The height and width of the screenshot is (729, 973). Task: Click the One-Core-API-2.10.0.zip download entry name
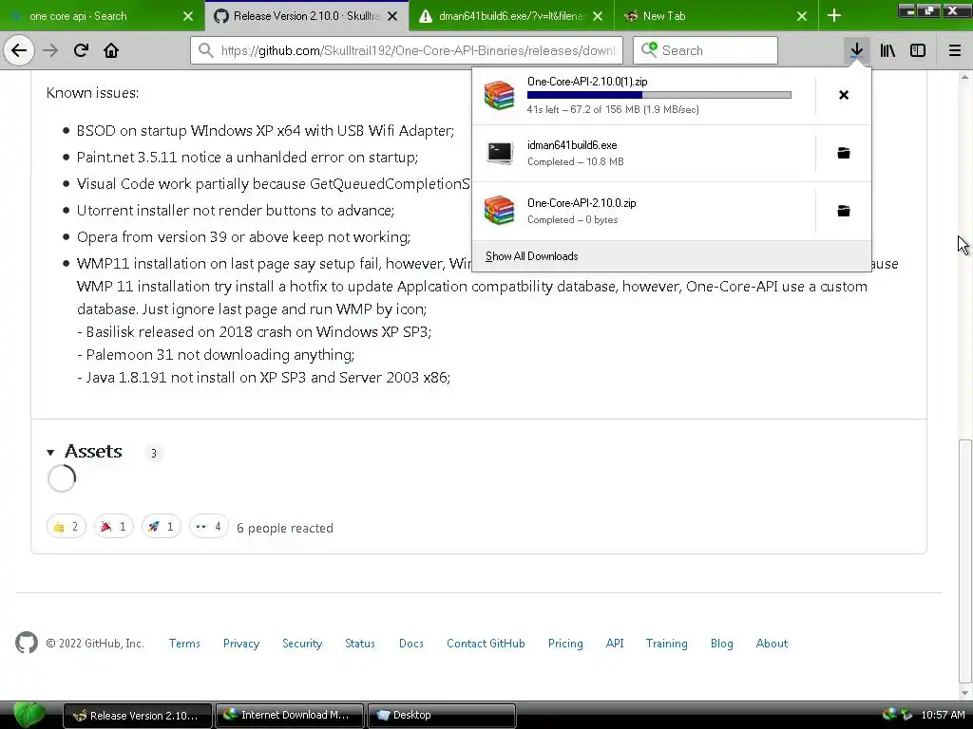(x=582, y=203)
